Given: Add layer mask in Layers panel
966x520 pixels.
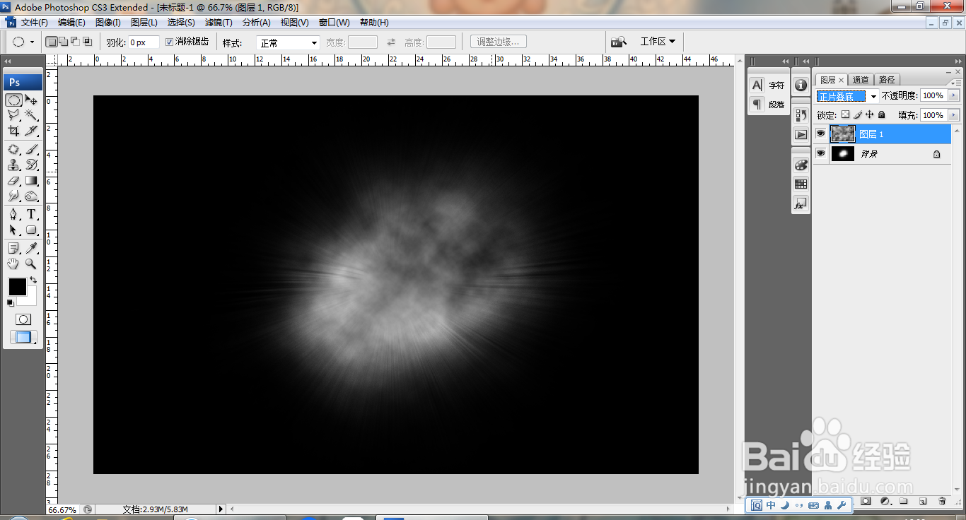Looking at the screenshot, I should pyautogui.click(x=866, y=501).
